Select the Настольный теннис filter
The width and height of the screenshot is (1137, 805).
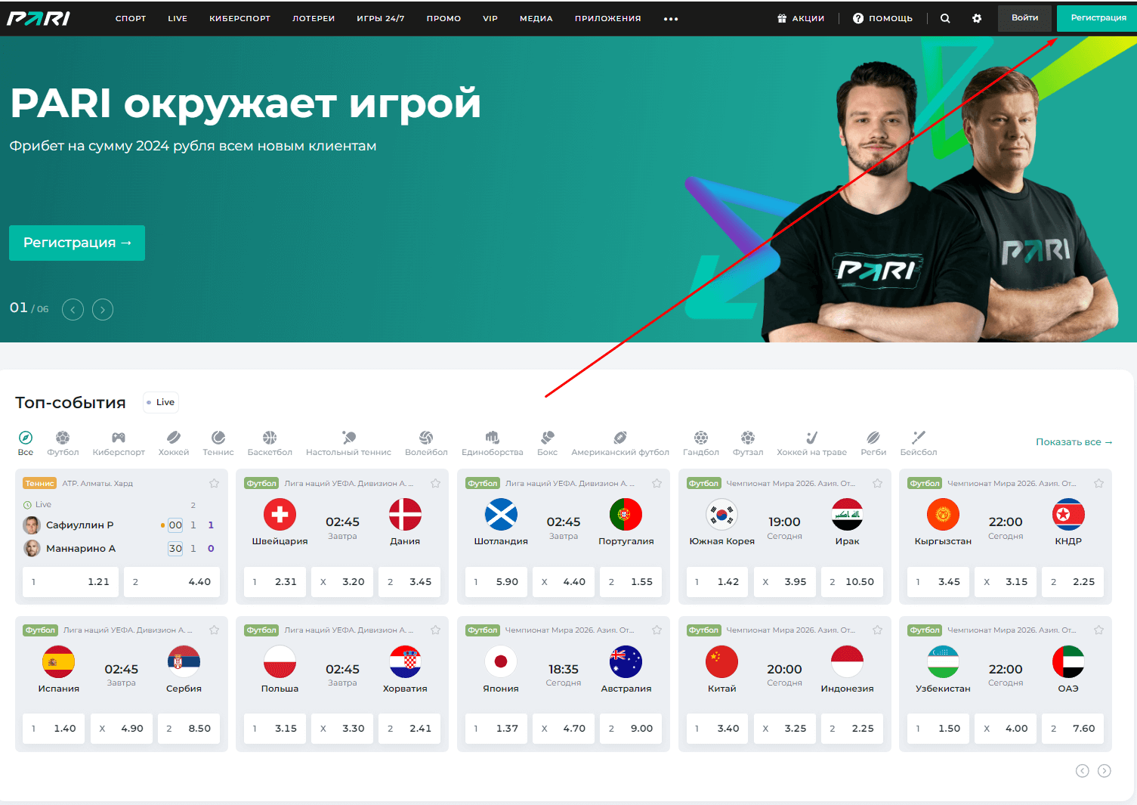tap(348, 443)
